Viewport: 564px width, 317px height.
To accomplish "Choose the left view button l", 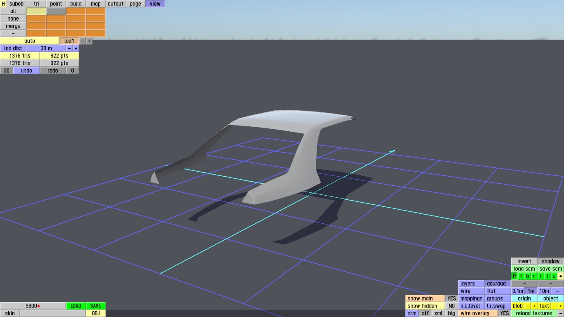I will click(541, 276).
